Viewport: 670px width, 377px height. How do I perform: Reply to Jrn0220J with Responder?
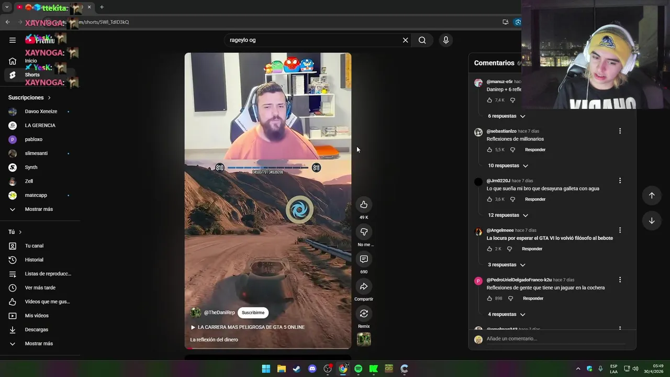click(535, 199)
